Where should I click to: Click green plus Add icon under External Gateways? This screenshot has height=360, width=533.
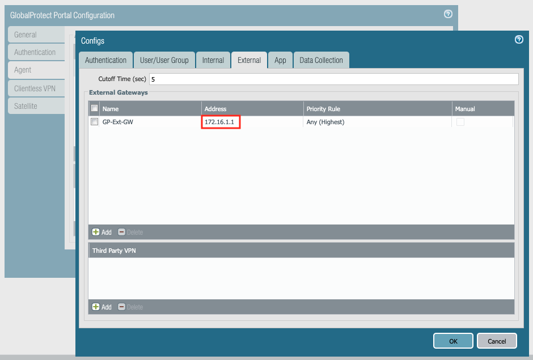point(96,232)
